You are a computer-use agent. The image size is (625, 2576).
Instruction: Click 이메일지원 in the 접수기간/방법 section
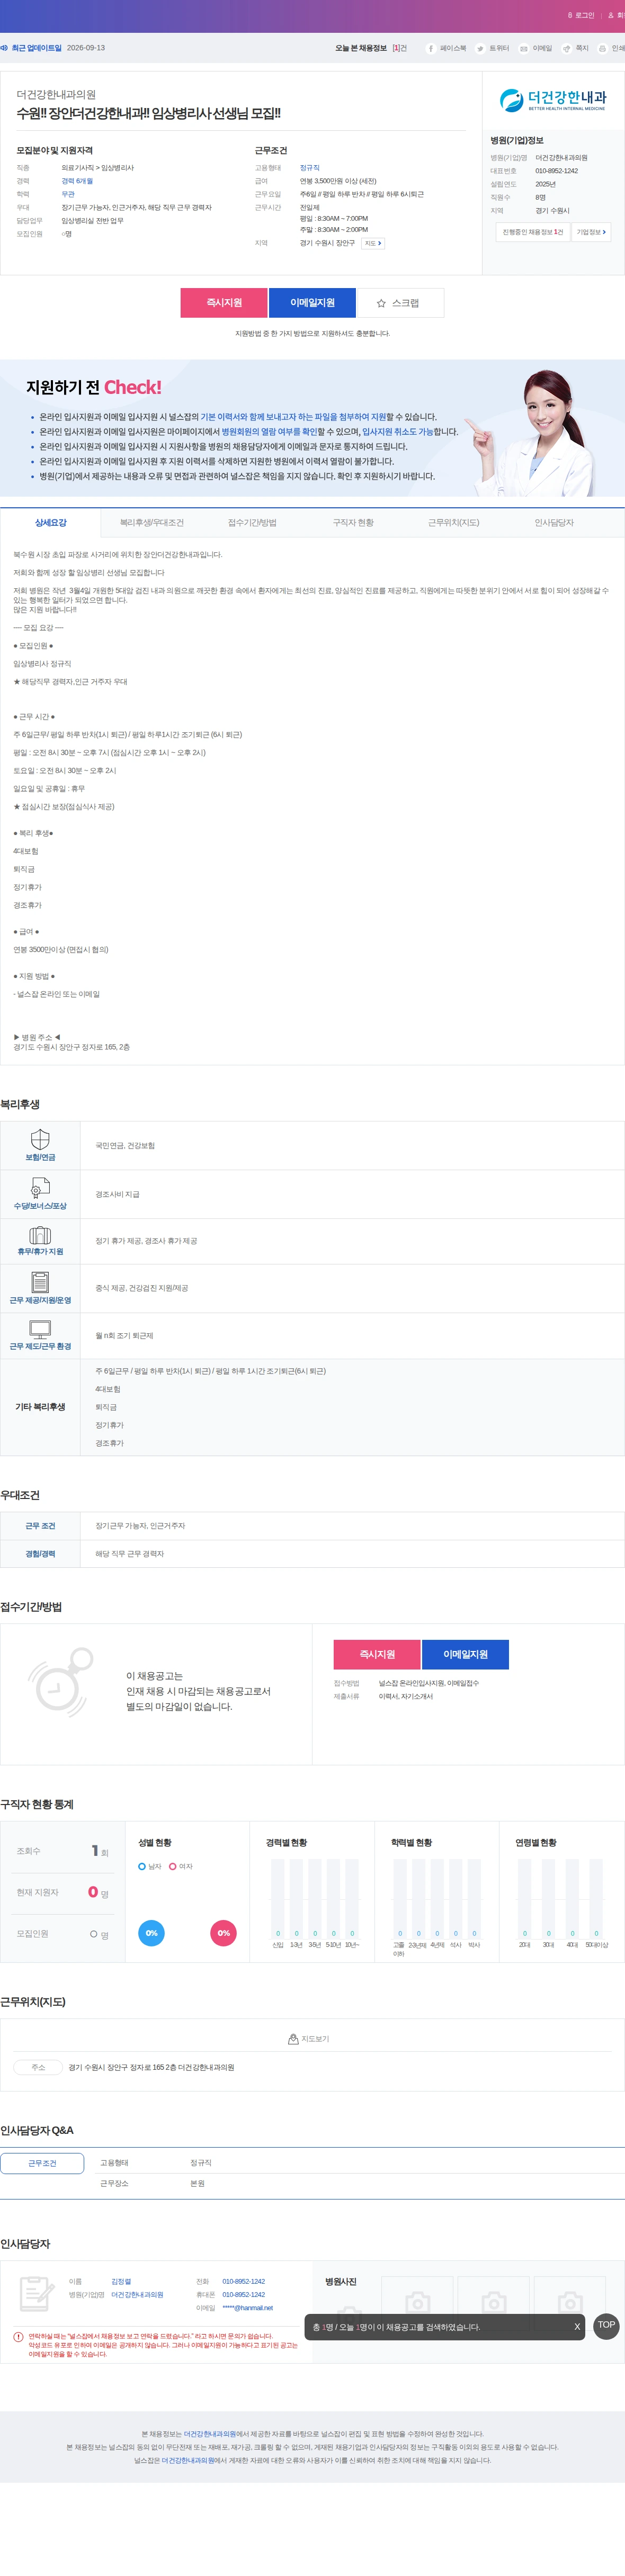click(465, 1654)
